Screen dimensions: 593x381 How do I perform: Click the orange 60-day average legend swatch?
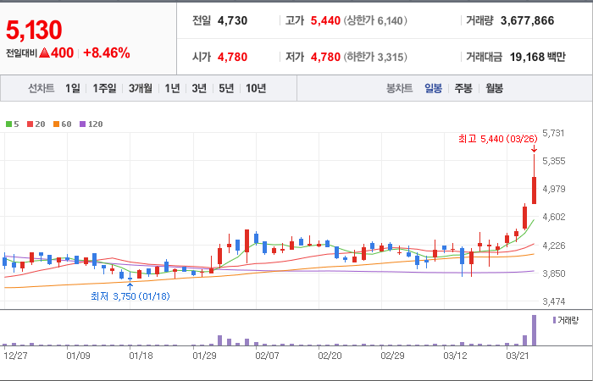point(56,124)
